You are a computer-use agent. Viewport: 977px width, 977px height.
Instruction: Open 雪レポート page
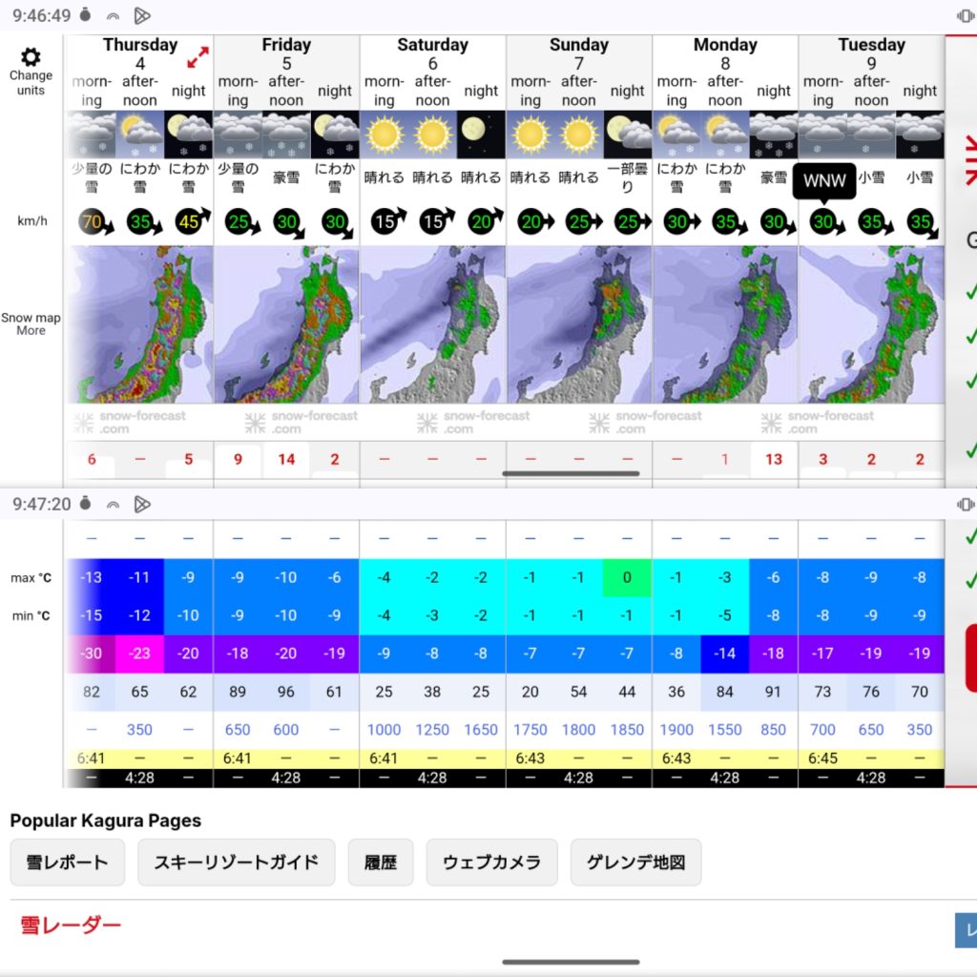pyautogui.click(x=67, y=863)
